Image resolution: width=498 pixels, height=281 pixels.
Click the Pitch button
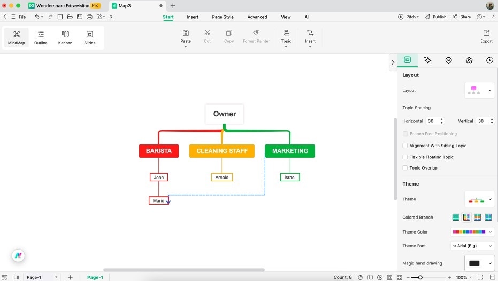[x=409, y=17]
